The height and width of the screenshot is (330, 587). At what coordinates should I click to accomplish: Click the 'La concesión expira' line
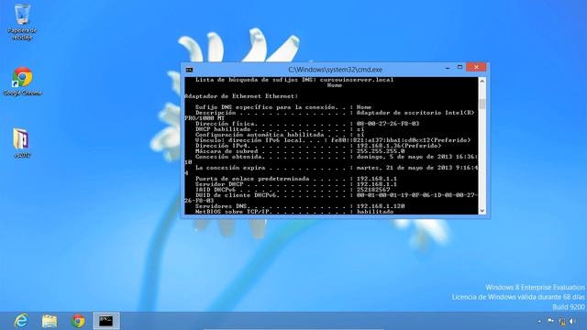pos(337,168)
